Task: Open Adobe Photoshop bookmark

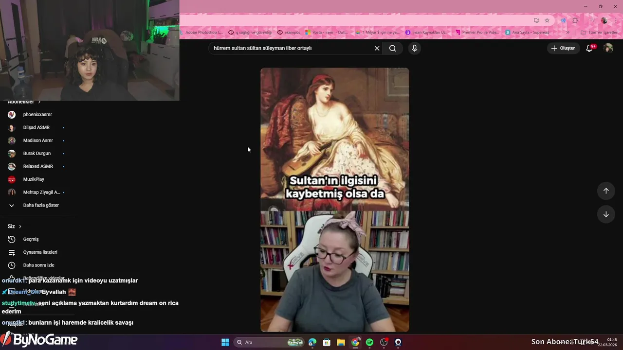Action: pos(202,33)
